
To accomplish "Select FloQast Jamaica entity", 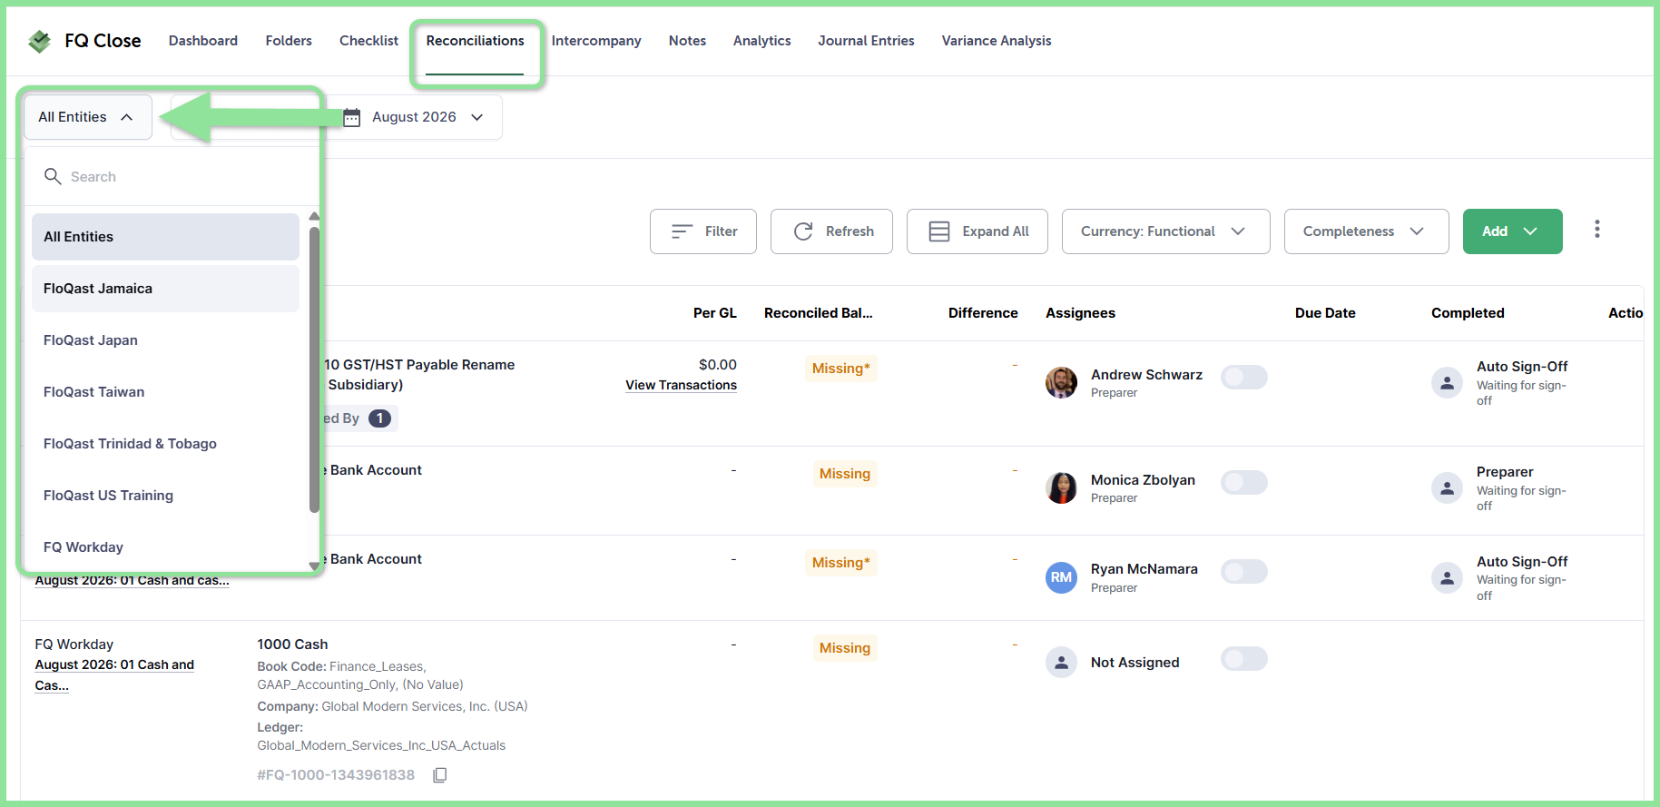I will pyautogui.click(x=165, y=289).
